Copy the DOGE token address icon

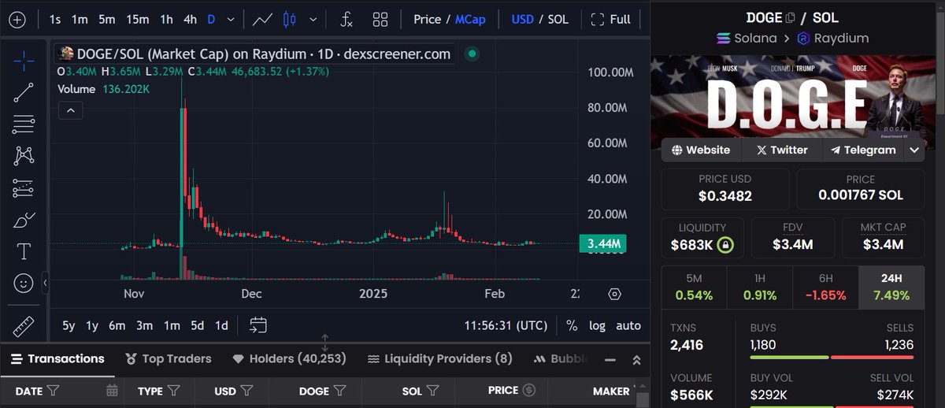pos(791,17)
